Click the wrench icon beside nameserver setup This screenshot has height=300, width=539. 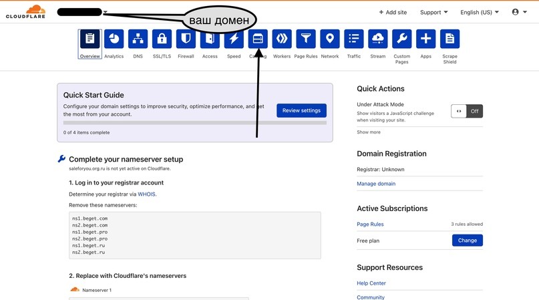61,158
